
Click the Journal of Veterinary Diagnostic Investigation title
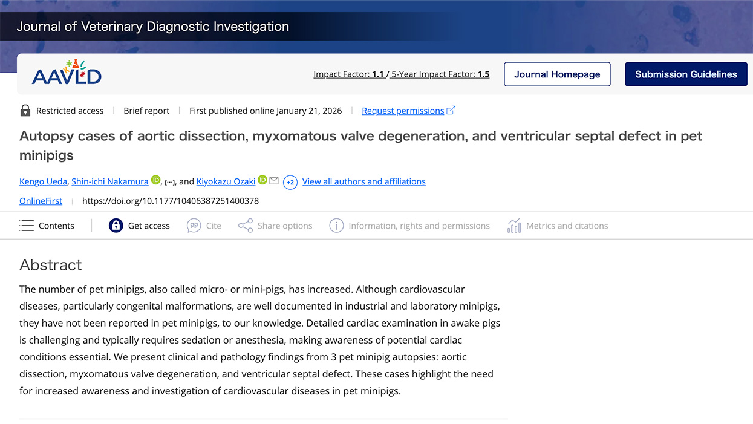pyautogui.click(x=153, y=27)
